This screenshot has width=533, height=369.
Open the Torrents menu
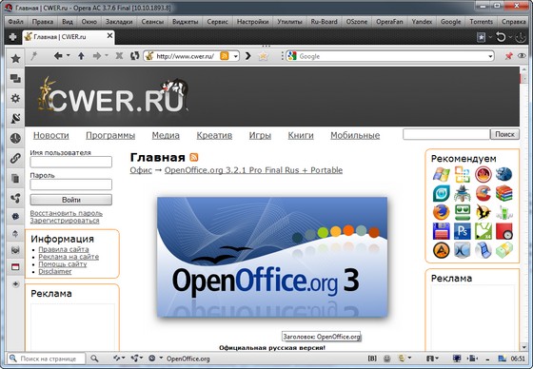tap(481, 22)
